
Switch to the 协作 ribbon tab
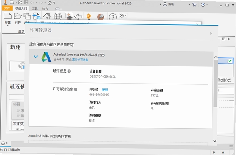point(45,9)
